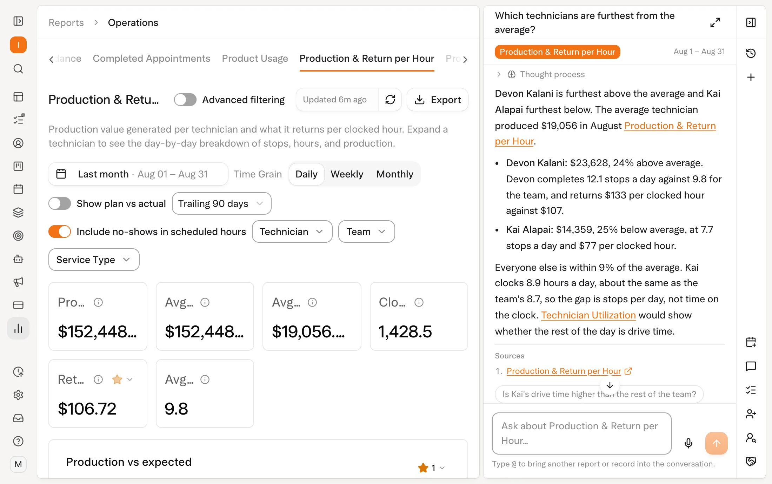Collapse the right chat panel icon
The width and height of the screenshot is (772, 484).
751,23
